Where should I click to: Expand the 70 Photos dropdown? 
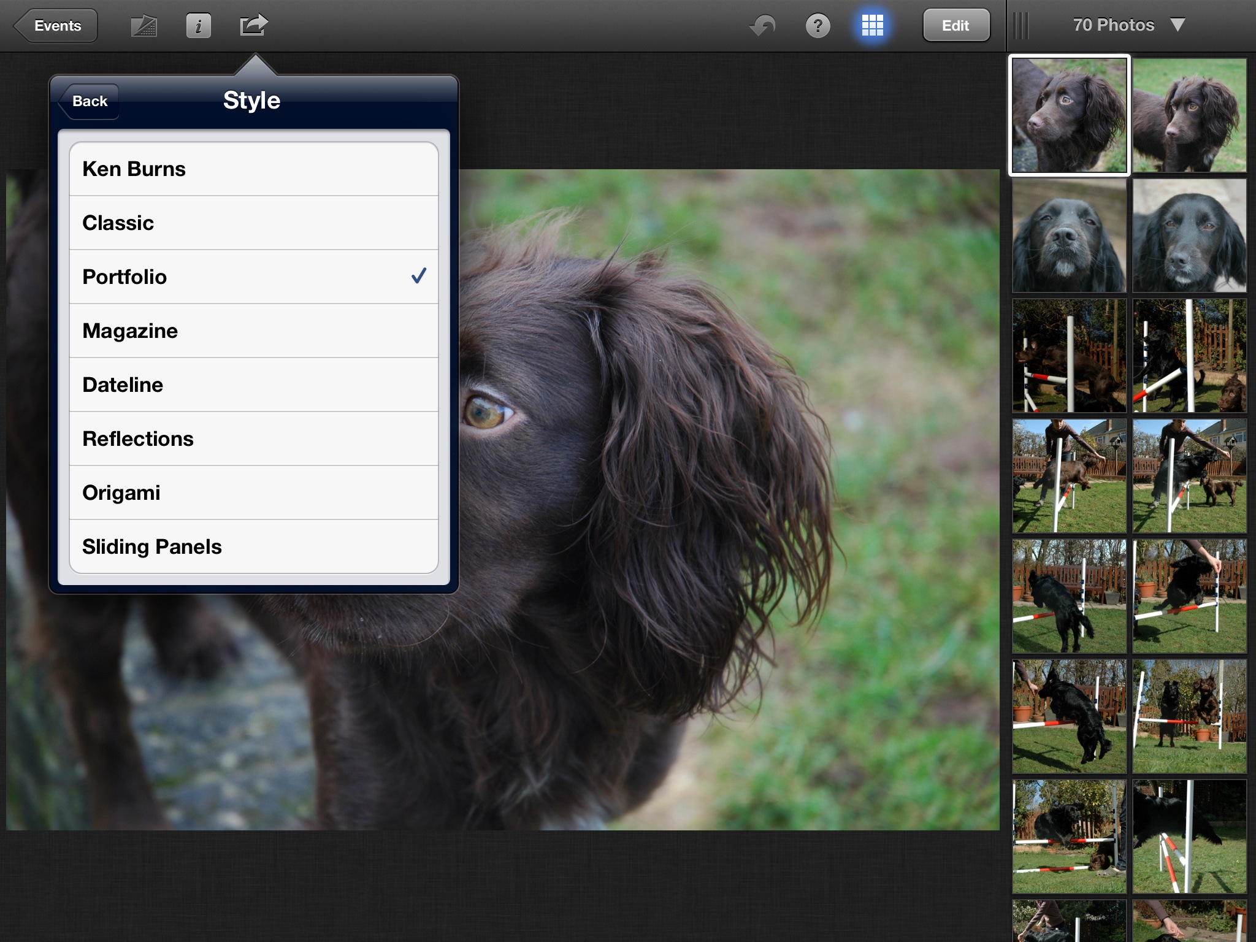pos(1127,25)
